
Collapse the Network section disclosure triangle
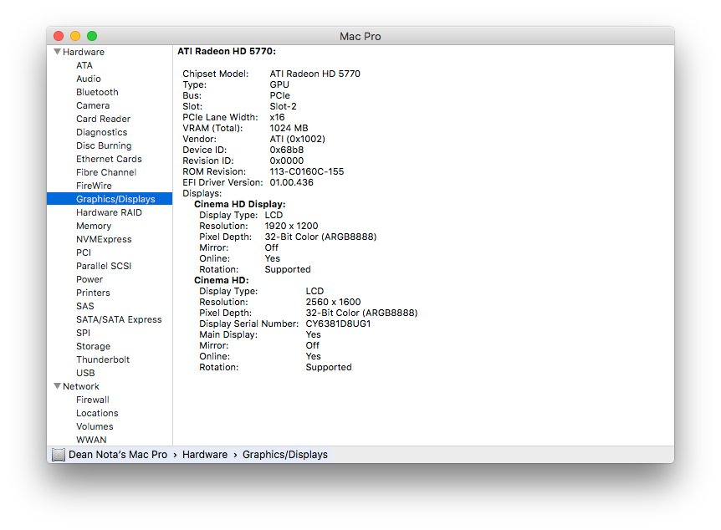point(57,386)
